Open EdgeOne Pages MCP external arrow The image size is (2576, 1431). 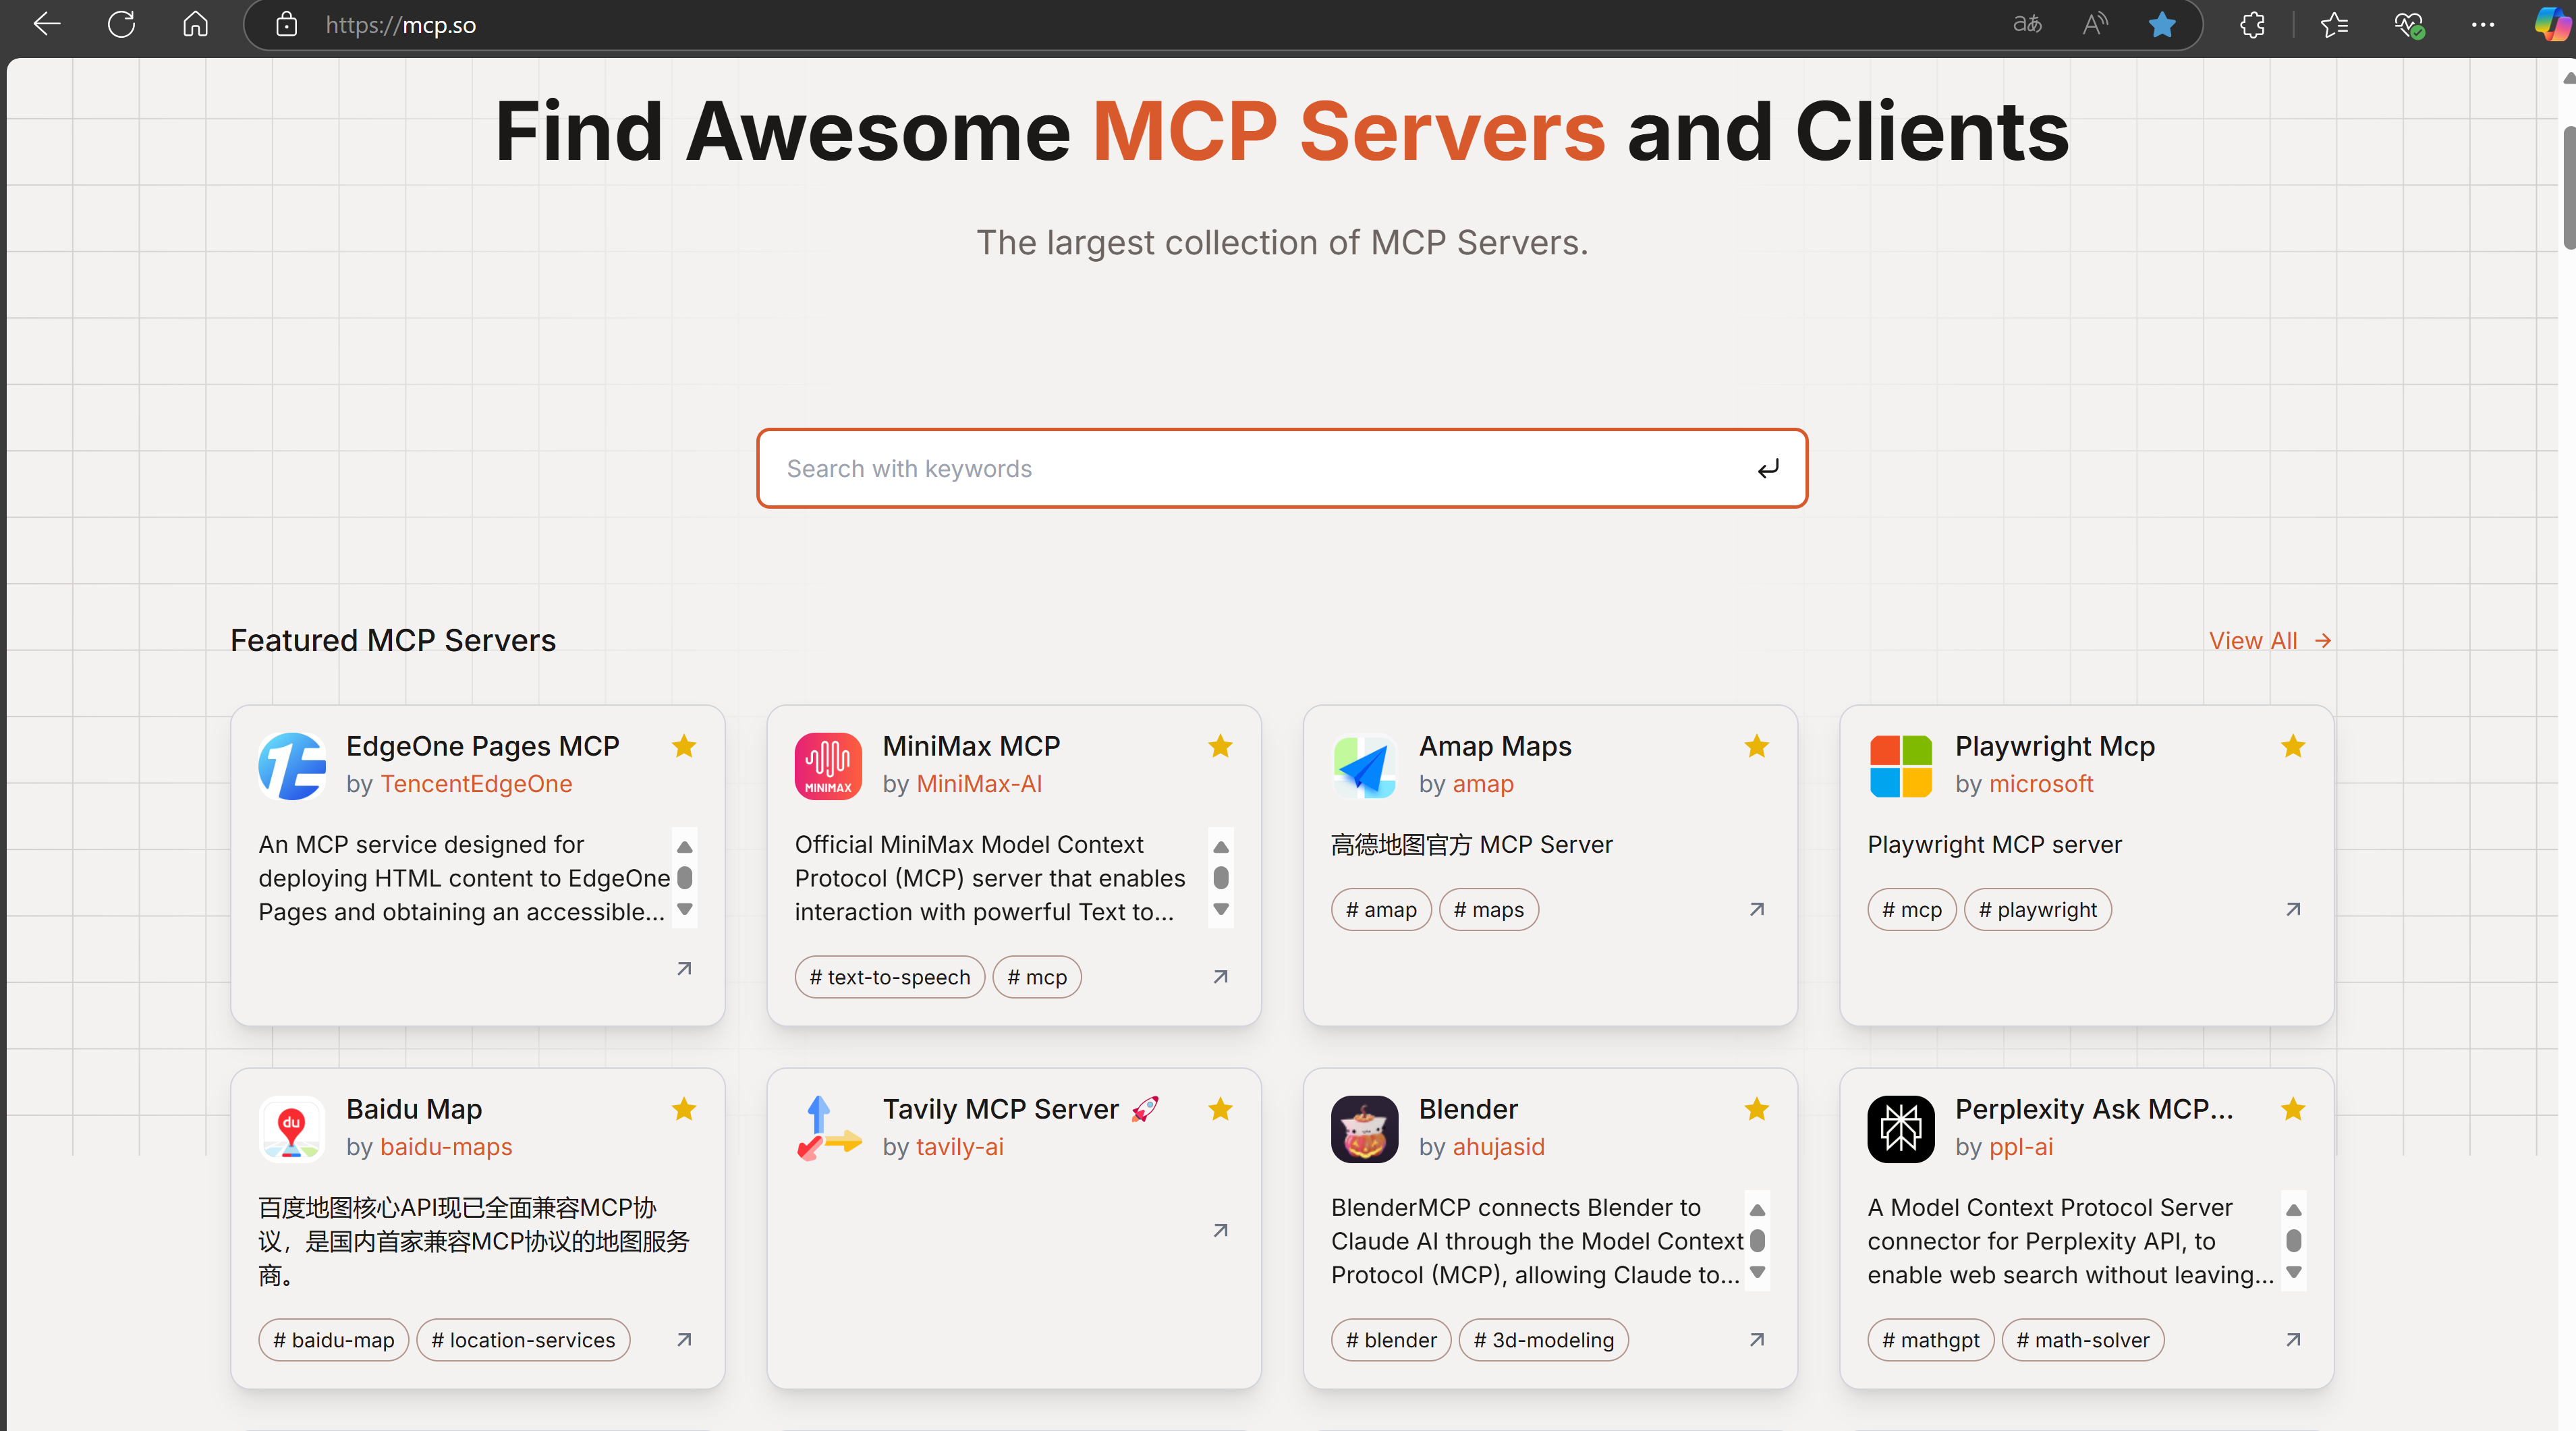684,968
